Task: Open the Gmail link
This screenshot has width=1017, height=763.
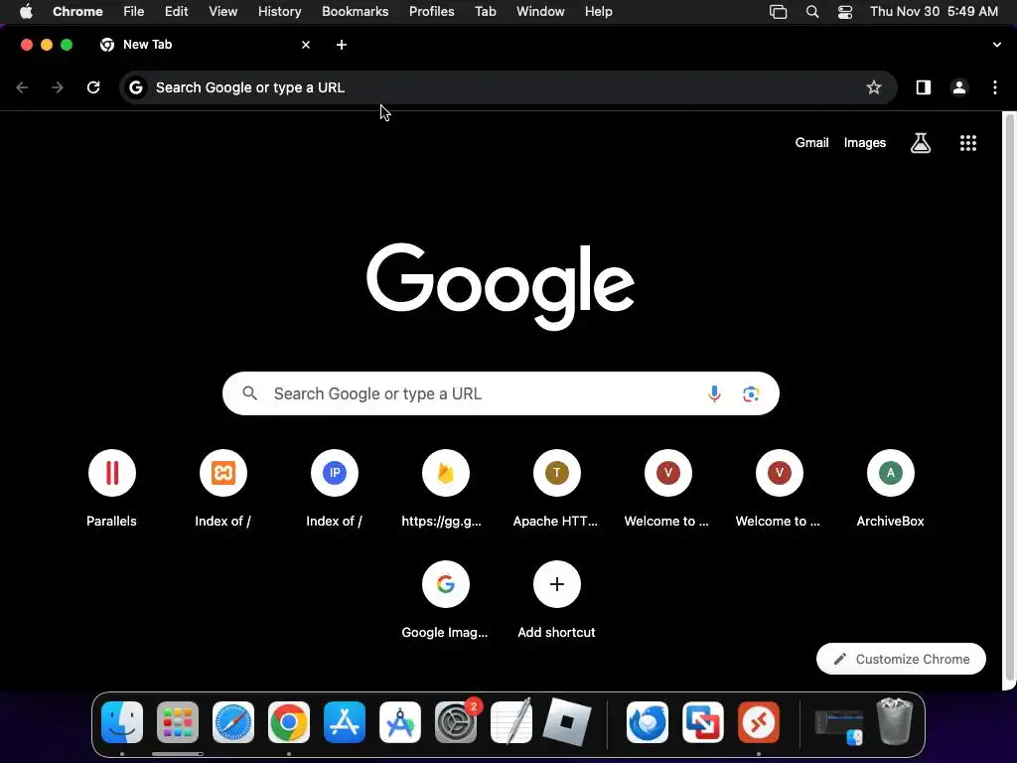Action: click(x=812, y=143)
